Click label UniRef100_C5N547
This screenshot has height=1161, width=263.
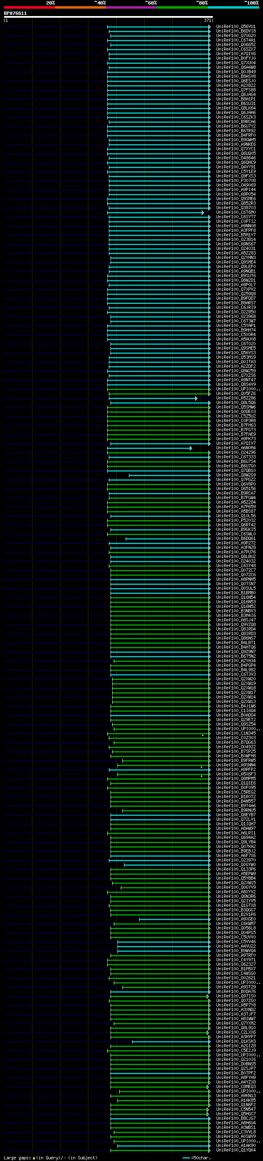tap(236, 1109)
